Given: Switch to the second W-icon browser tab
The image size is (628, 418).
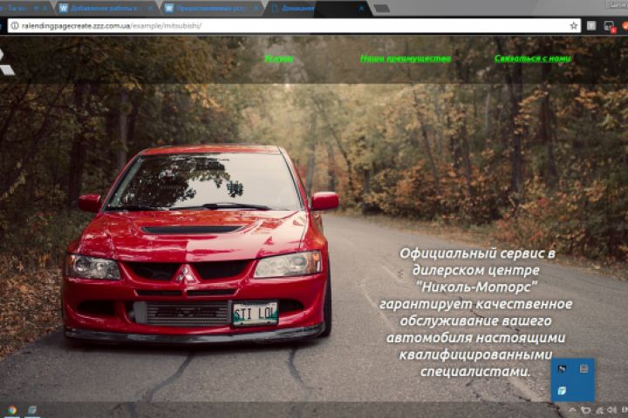Looking at the screenshot, I should tap(212, 8).
